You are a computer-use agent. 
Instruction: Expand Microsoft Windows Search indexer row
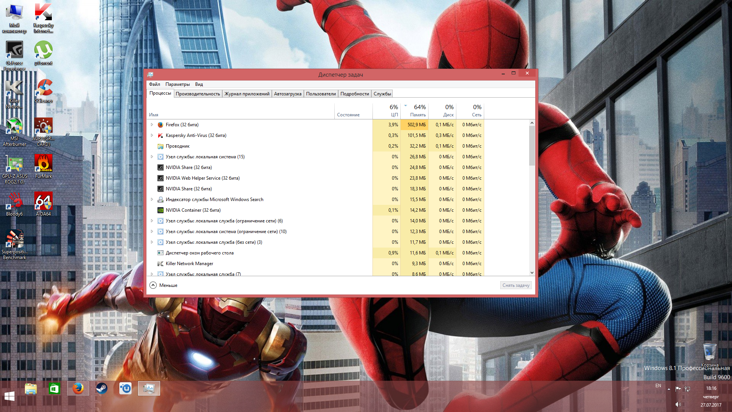point(152,200)
